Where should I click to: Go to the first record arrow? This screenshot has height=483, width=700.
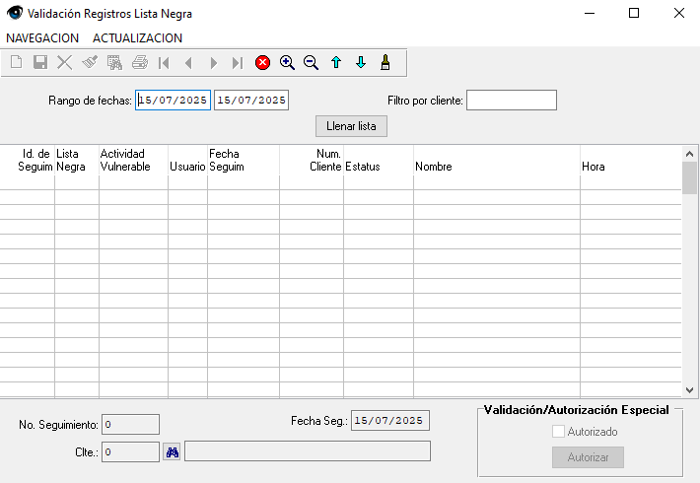[x=164, y=62]
